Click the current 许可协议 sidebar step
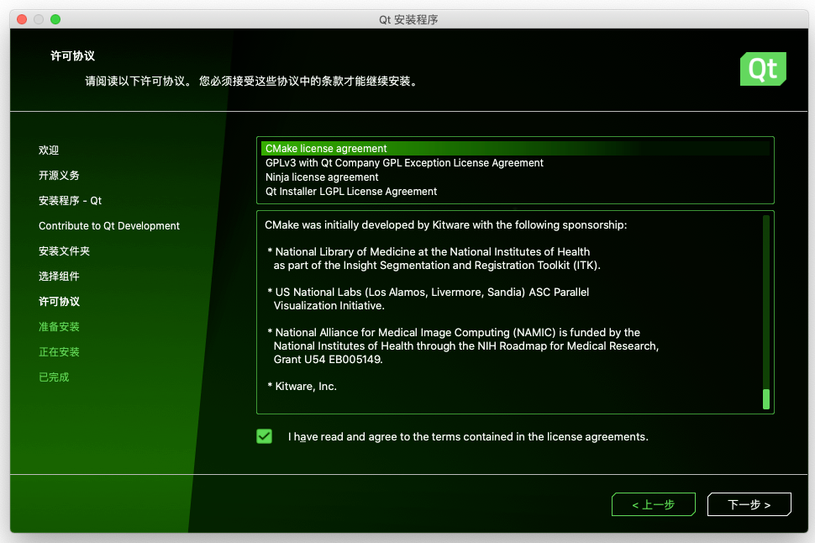Screen dimensions: 815x543 click(x=59, y=302)
